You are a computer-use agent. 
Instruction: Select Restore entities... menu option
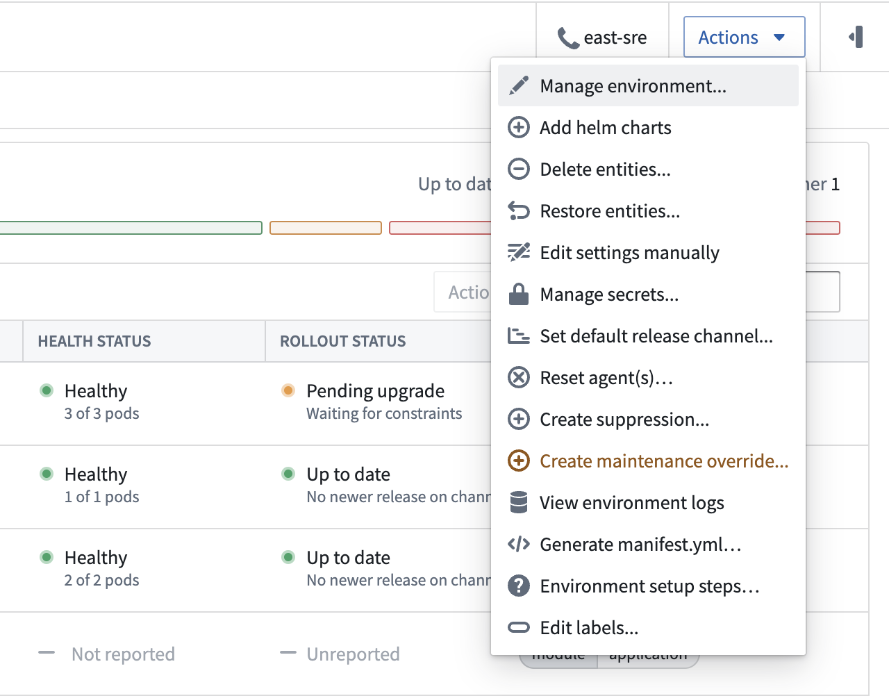[x=648, y=210]
